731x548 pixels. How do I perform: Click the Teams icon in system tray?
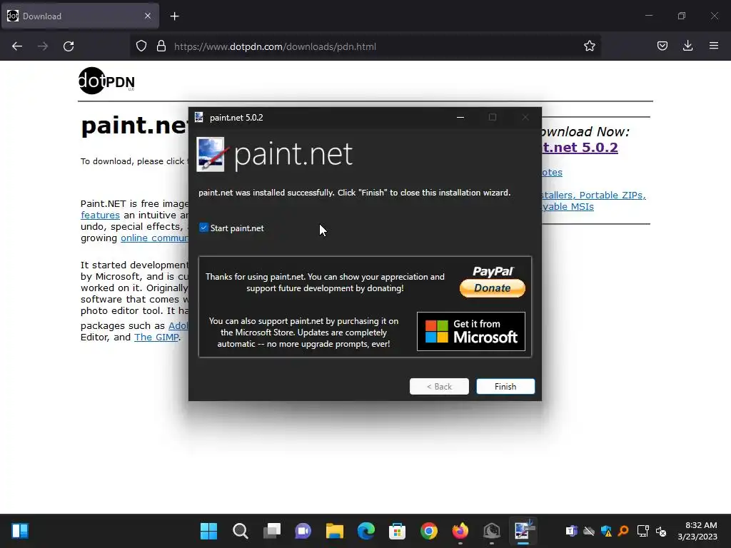point(572,531)
